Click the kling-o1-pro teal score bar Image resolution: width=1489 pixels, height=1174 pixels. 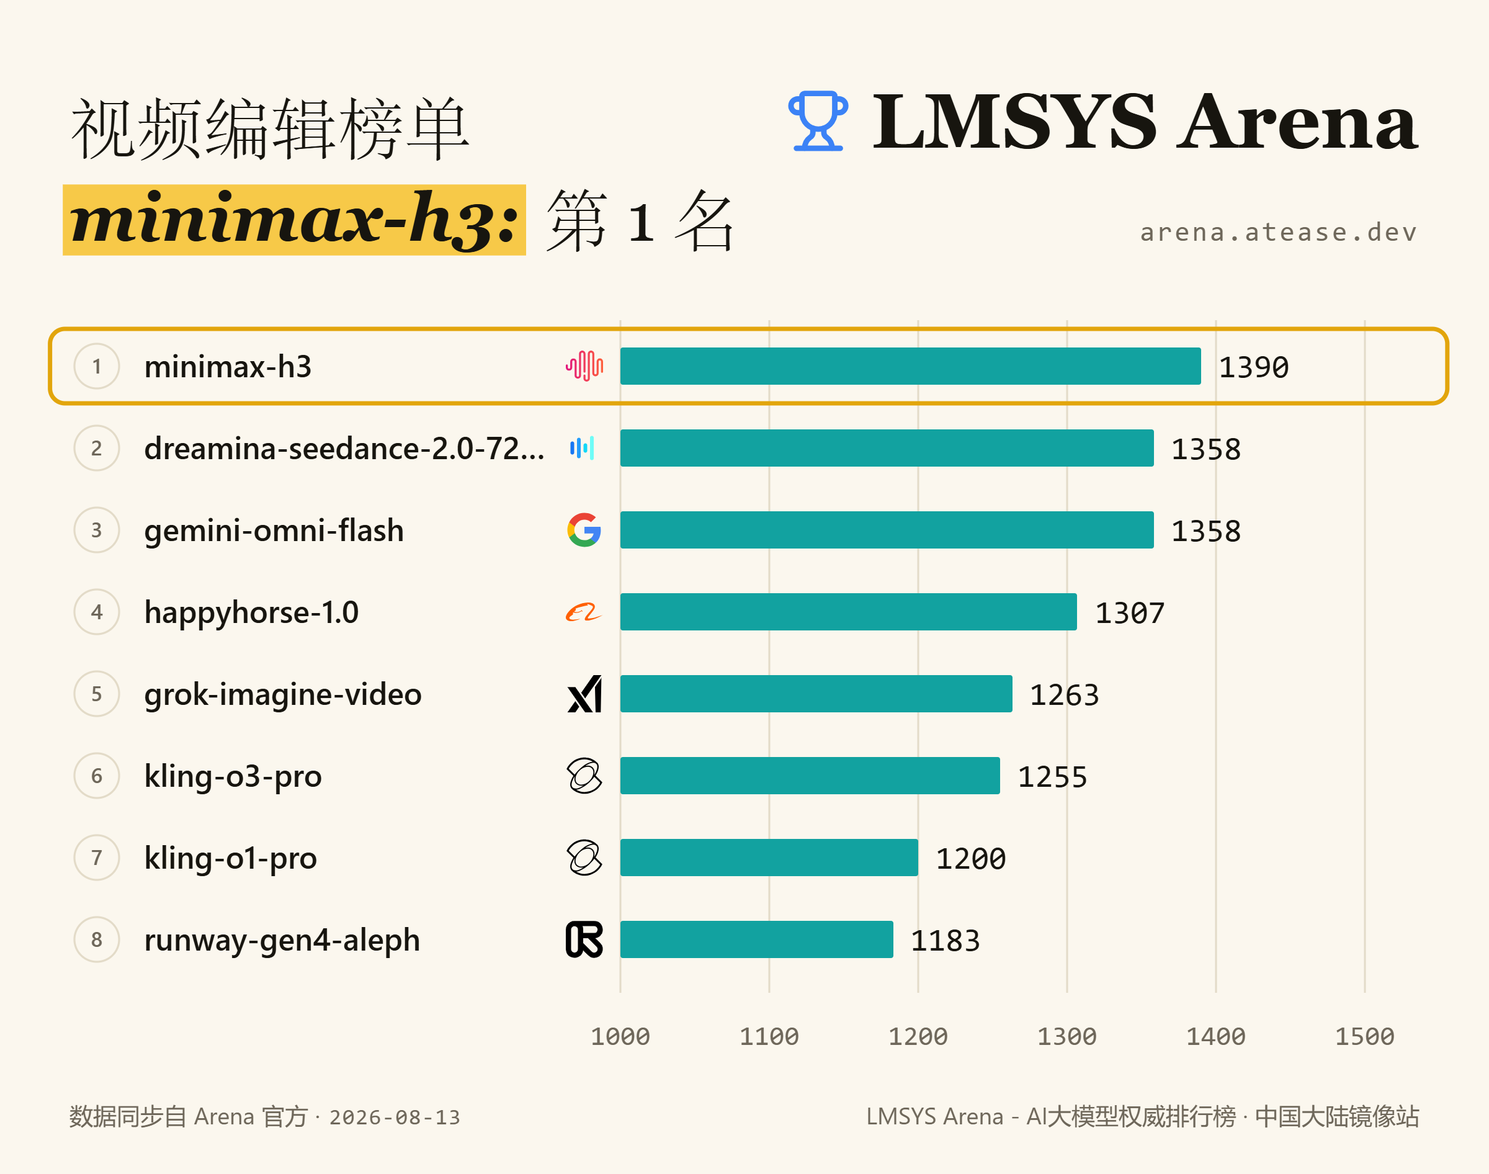click(x=769, y=857)
